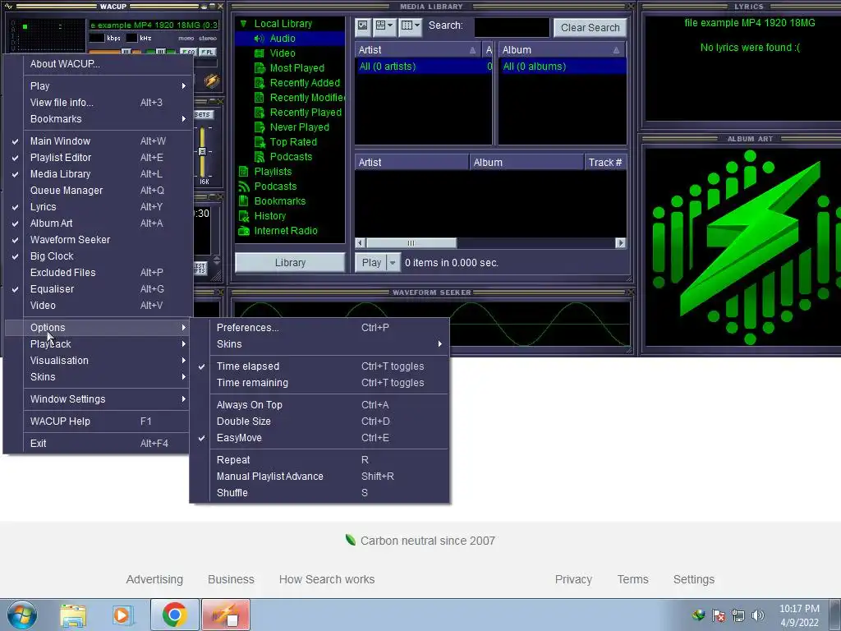Open the view layout dropdown in Media Library toolbar
Screen dimensions: 841x631
(384, 26)
